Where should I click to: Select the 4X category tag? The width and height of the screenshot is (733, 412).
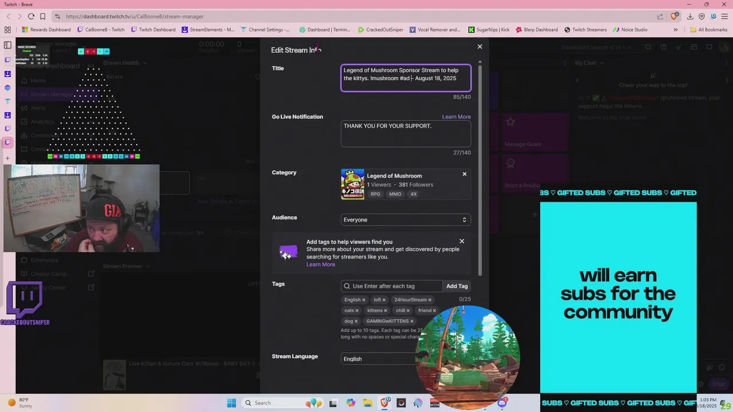coord(413,194)
